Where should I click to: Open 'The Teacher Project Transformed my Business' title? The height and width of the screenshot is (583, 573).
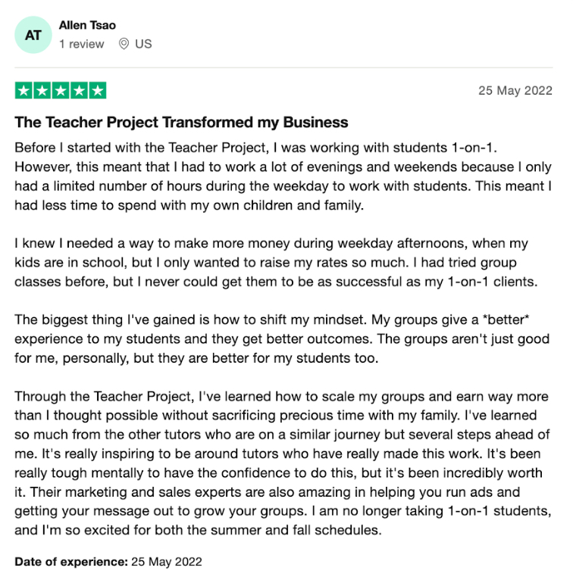click(181, 123)
